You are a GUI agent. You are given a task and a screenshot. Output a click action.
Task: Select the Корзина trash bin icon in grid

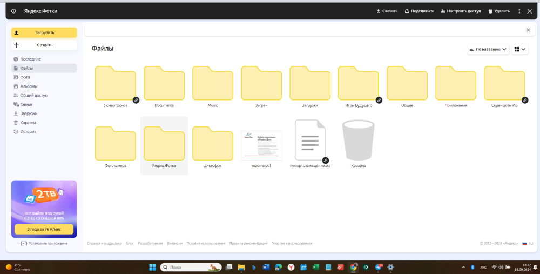359,140
